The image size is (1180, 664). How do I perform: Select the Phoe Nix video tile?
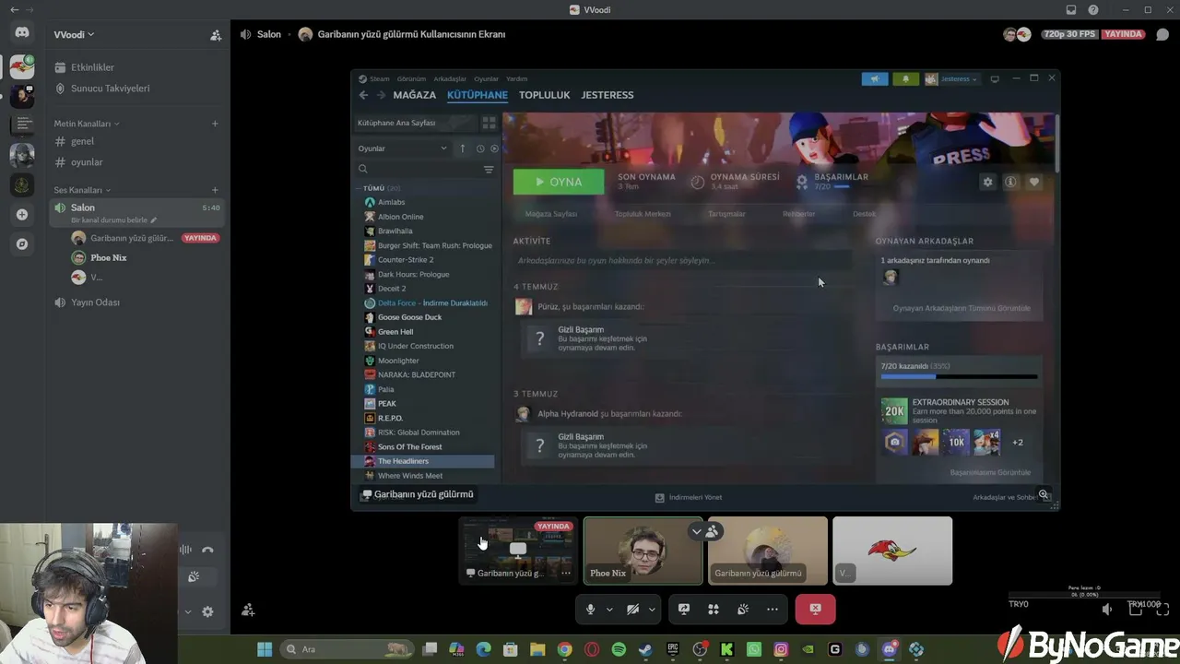click(643, 551)
